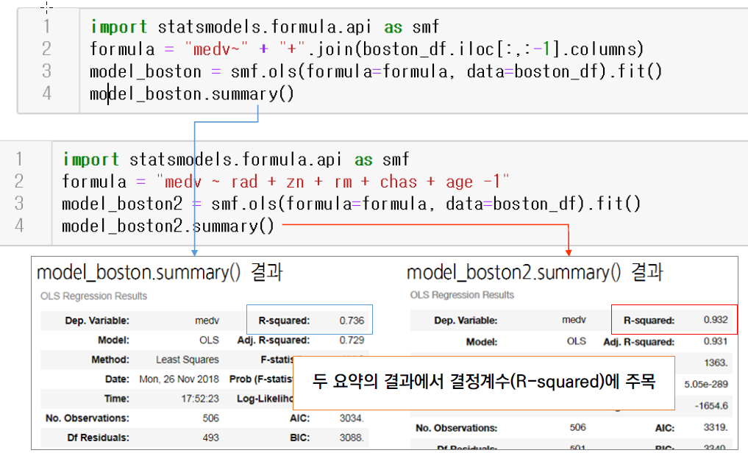Click the time value "17:52:23"
This screenshot has width=748, height=453.
200,399
